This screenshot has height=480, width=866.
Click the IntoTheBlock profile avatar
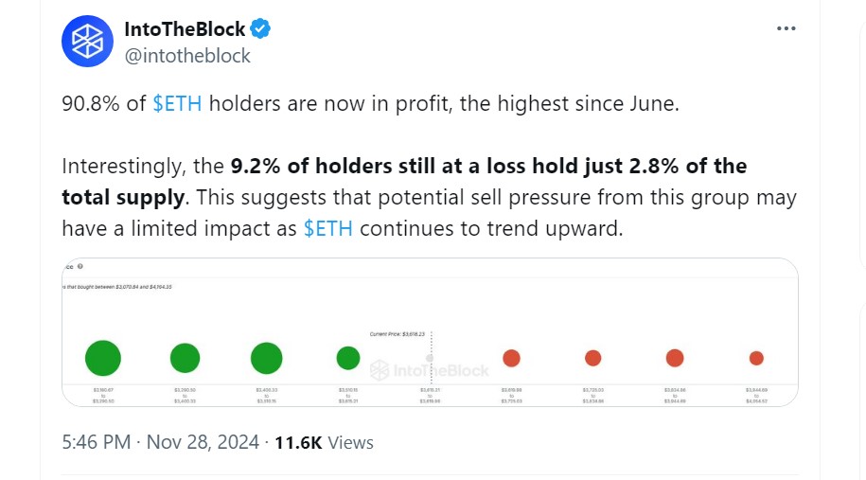click(88, 42)
